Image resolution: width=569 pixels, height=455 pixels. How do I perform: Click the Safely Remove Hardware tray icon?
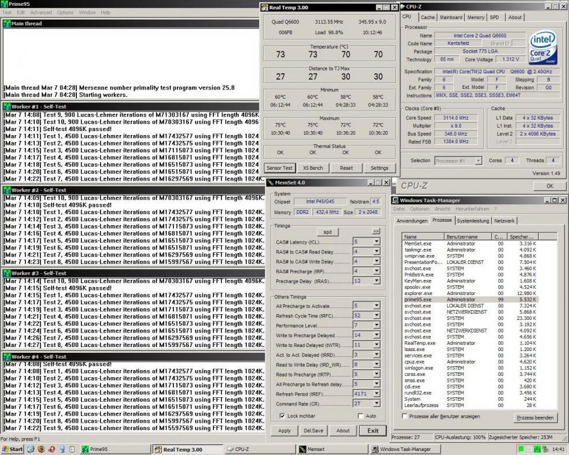tap(545, 449)
